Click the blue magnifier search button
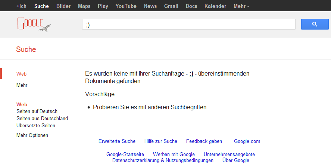The width and height of the screenshot is (331, 168). click(314, 24)
